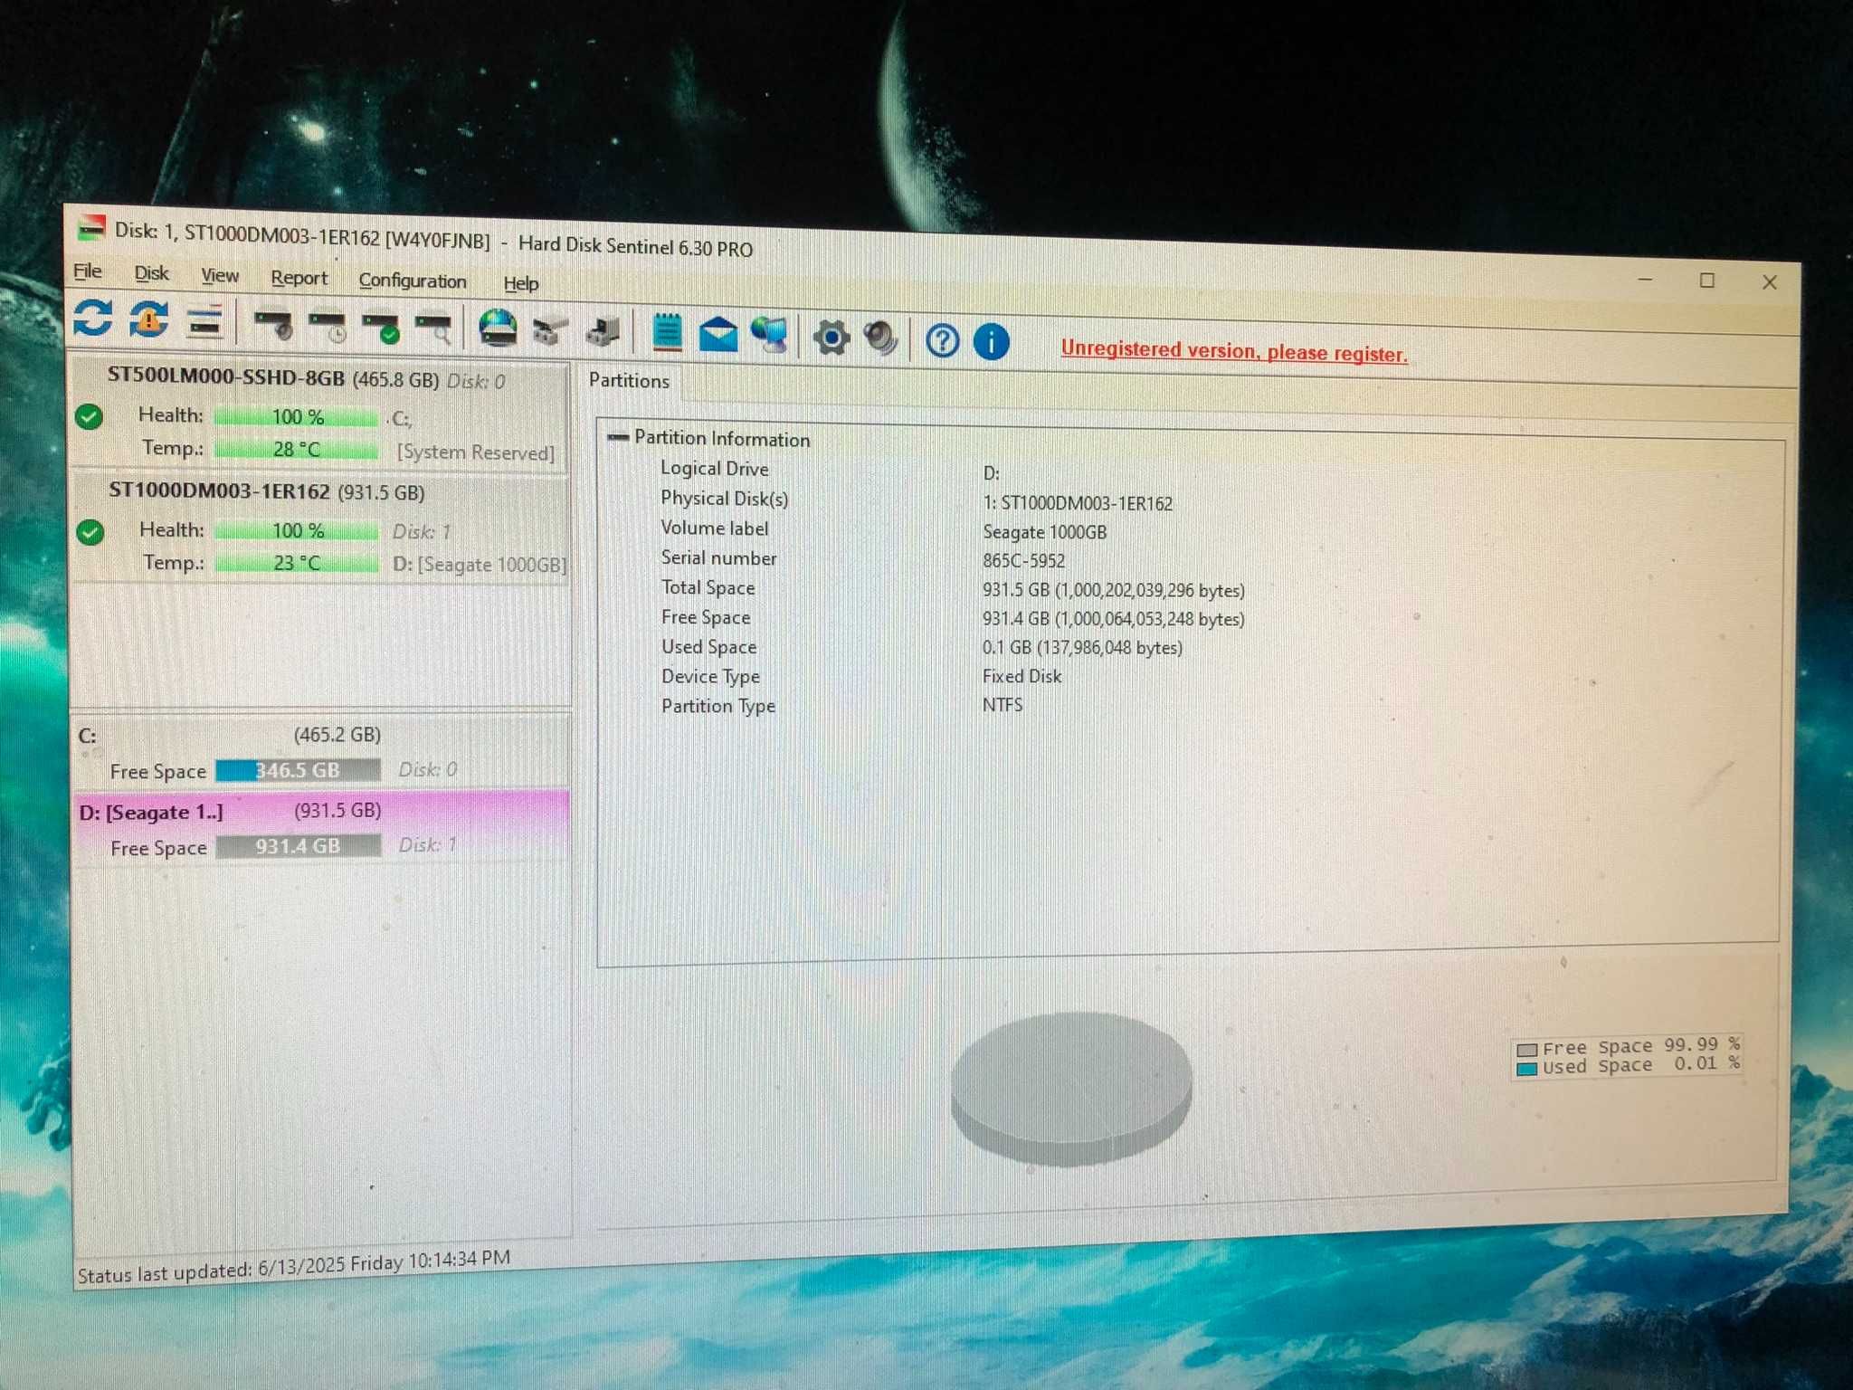Click the Physical Disk value 1: ST1000DM003-1ER162
The image size is (1853, 1390).
1078,503
